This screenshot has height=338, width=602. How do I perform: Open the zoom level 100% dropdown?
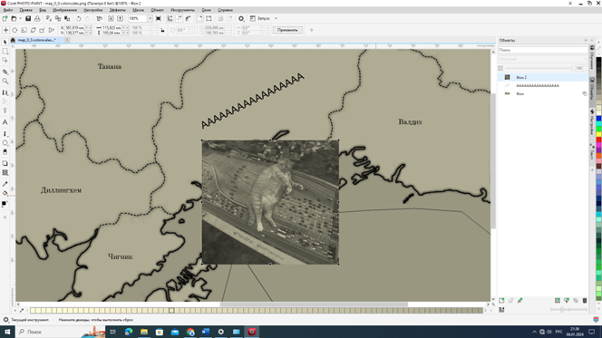150,18
